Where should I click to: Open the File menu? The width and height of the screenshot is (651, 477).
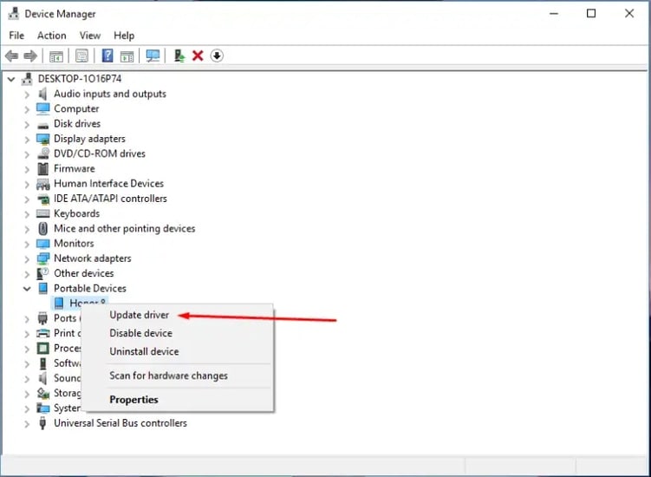pyautogui.click(x=16, y=36)
